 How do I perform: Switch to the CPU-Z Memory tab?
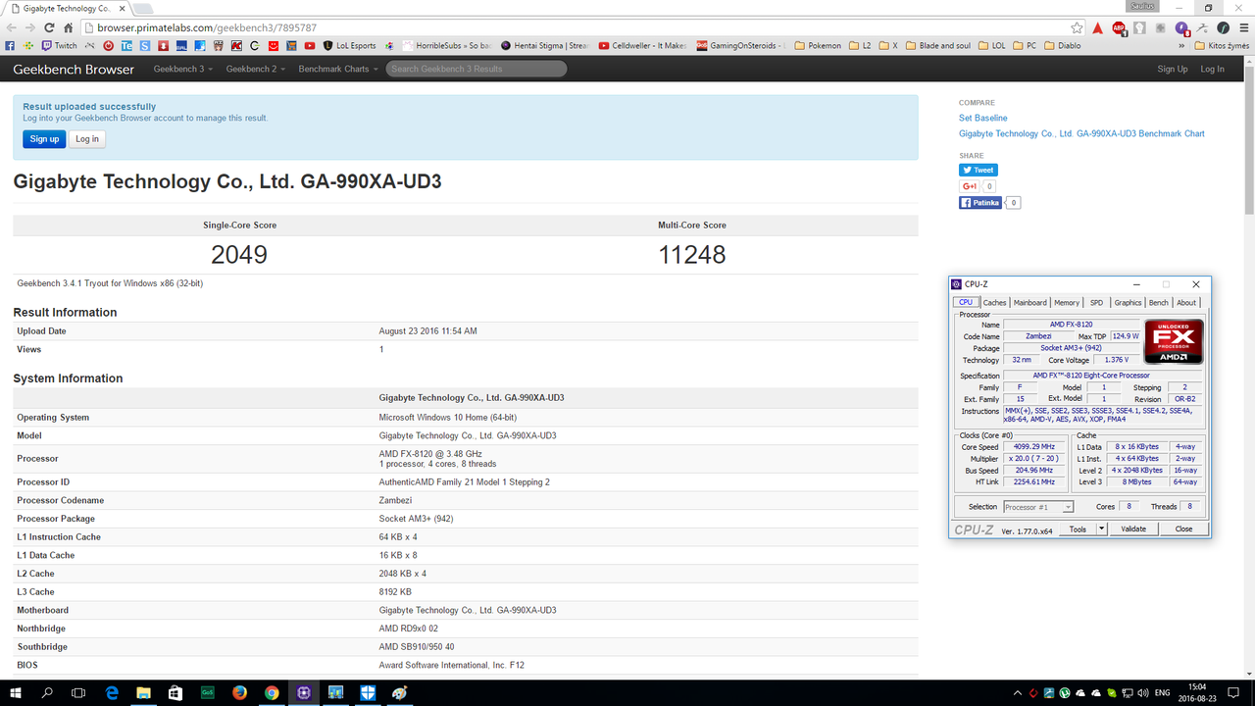(x=1067, y=302)
